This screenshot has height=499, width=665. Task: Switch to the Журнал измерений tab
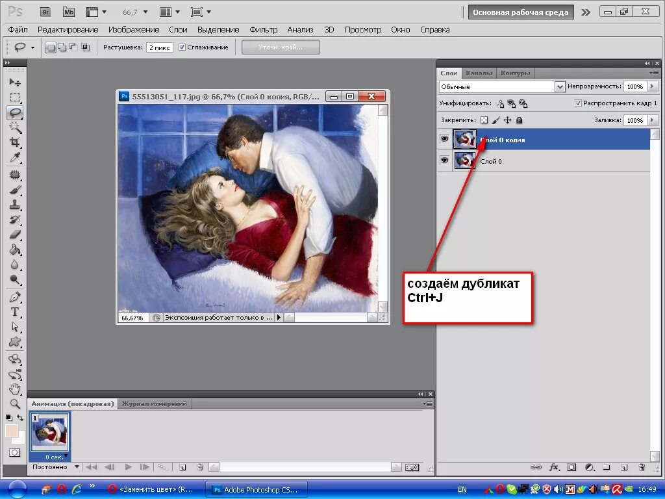[x=154, y=403]
